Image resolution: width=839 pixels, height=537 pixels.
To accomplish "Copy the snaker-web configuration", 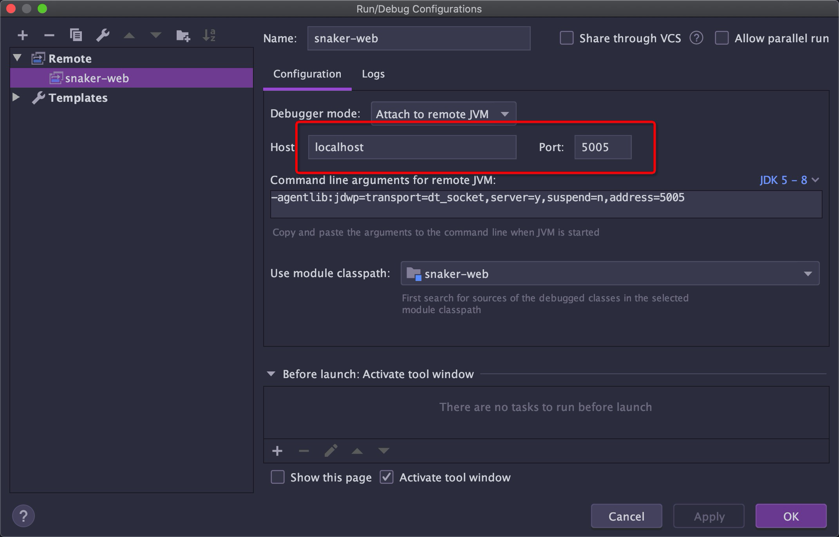I will coord(76,35).
